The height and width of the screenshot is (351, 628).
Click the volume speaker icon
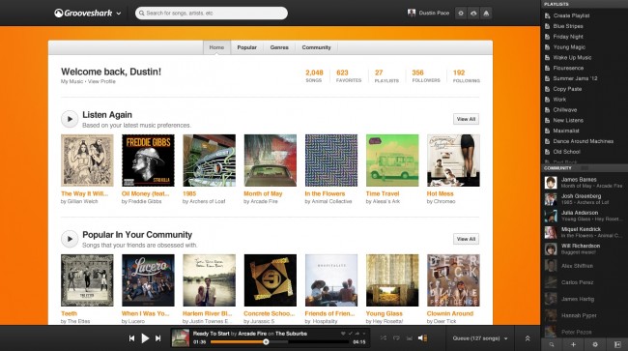422,338
